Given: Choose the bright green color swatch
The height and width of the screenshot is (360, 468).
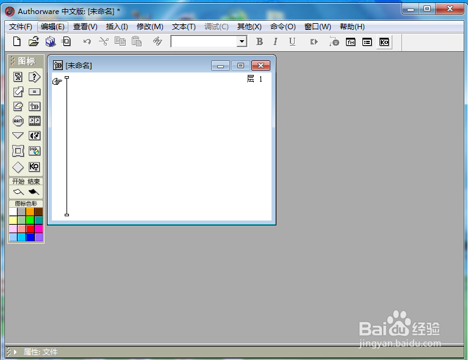Looking at the screenshot, I should point(30,221).
